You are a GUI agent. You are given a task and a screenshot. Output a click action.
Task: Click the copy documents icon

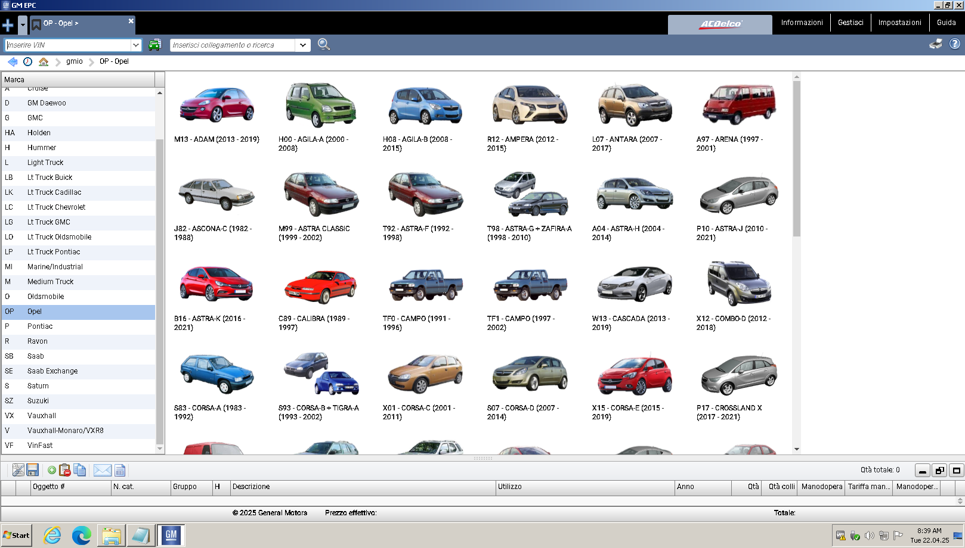click(79, 470)
